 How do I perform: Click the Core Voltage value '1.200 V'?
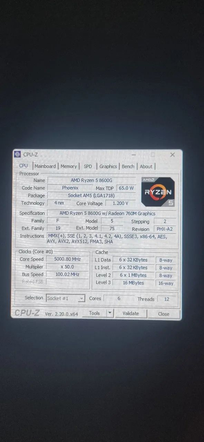pos(120,203)
